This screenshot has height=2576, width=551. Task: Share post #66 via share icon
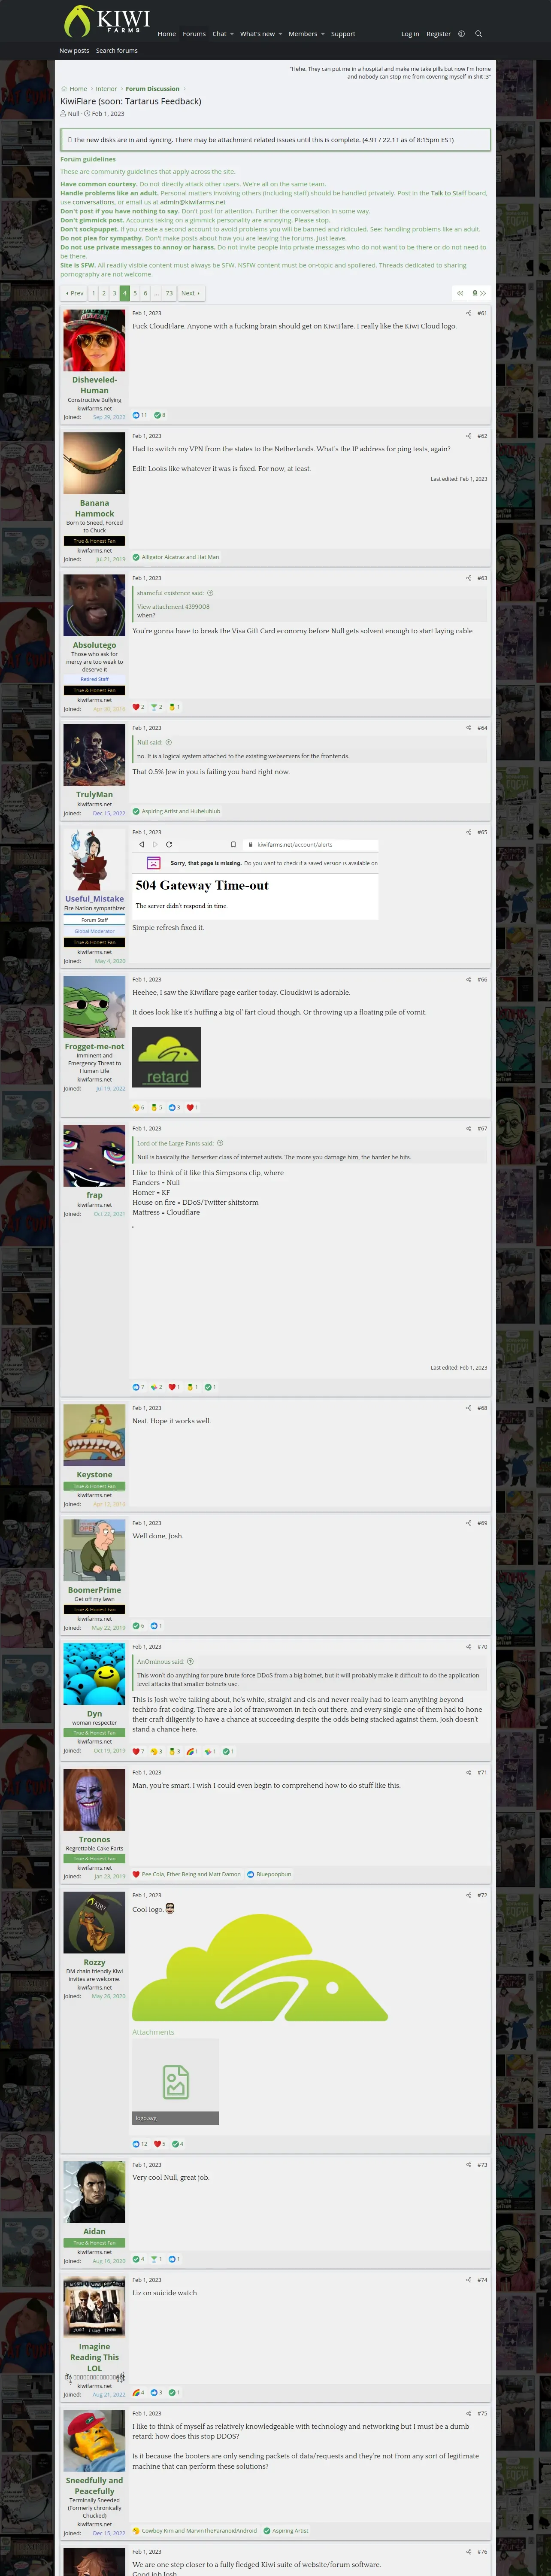point(468,980)
